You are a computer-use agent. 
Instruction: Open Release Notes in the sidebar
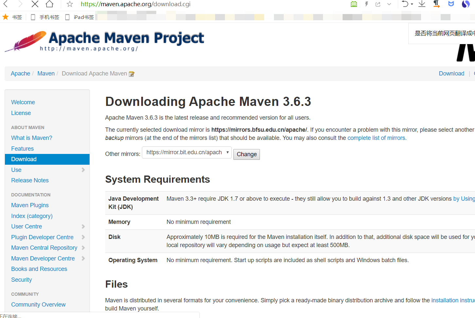tap(30, 180)
